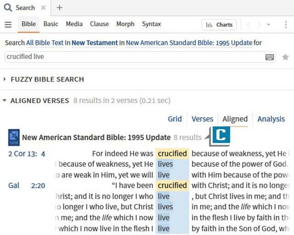Navigate back with the left arrow

pyautogui.click(x=249, y=25)
